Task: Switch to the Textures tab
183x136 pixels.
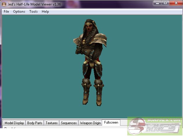Action: [52, 123]
